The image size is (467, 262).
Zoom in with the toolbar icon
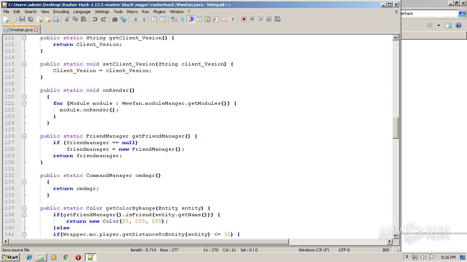coord(134,19)
